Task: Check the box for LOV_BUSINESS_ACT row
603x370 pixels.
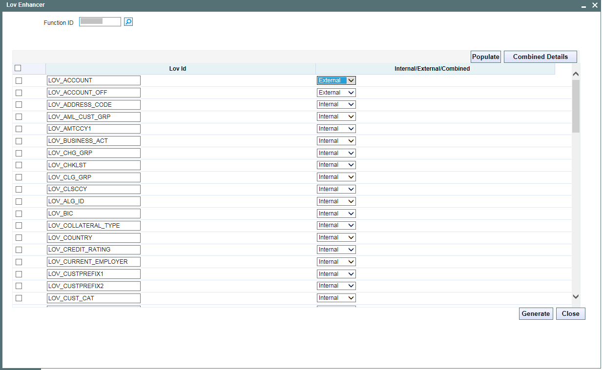Action: point(19,141)
